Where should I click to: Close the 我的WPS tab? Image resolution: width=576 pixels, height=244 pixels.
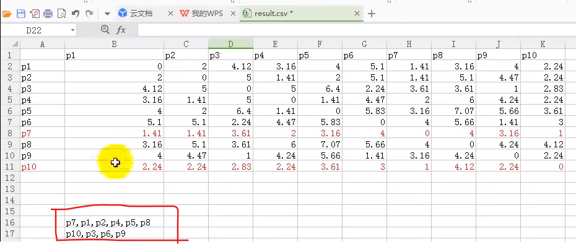pyautogui.click(x=232, y=14)
